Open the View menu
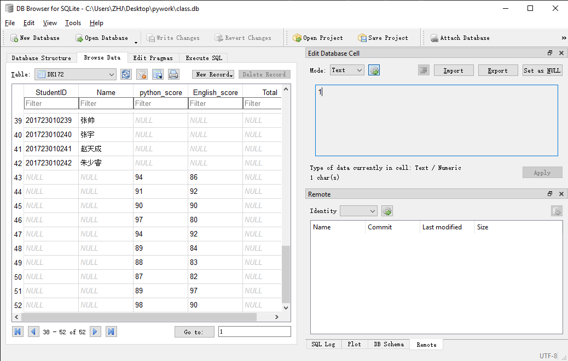Image resolution: width=568 pixels, height=361 pixels. click(50, 23)
